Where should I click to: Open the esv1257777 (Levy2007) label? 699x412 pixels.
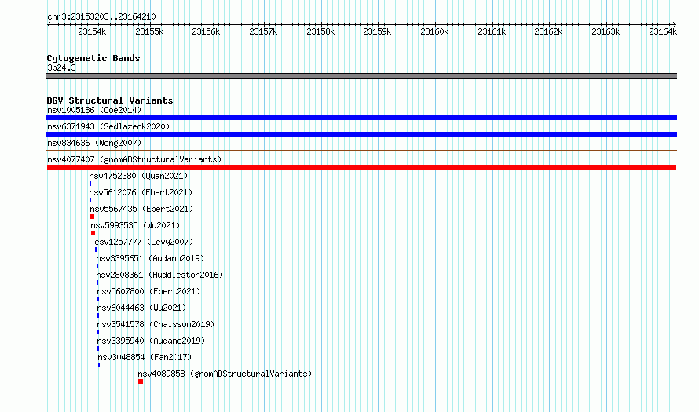tap(144, 242)
